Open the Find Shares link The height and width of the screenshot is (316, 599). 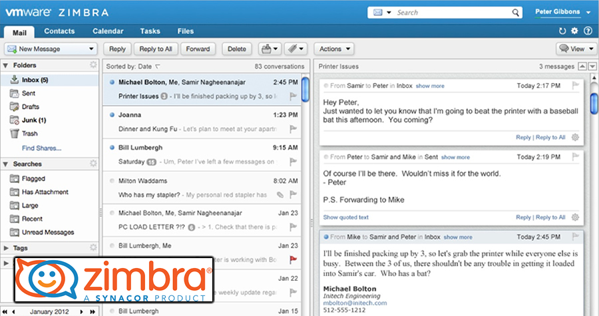[42, 148]
